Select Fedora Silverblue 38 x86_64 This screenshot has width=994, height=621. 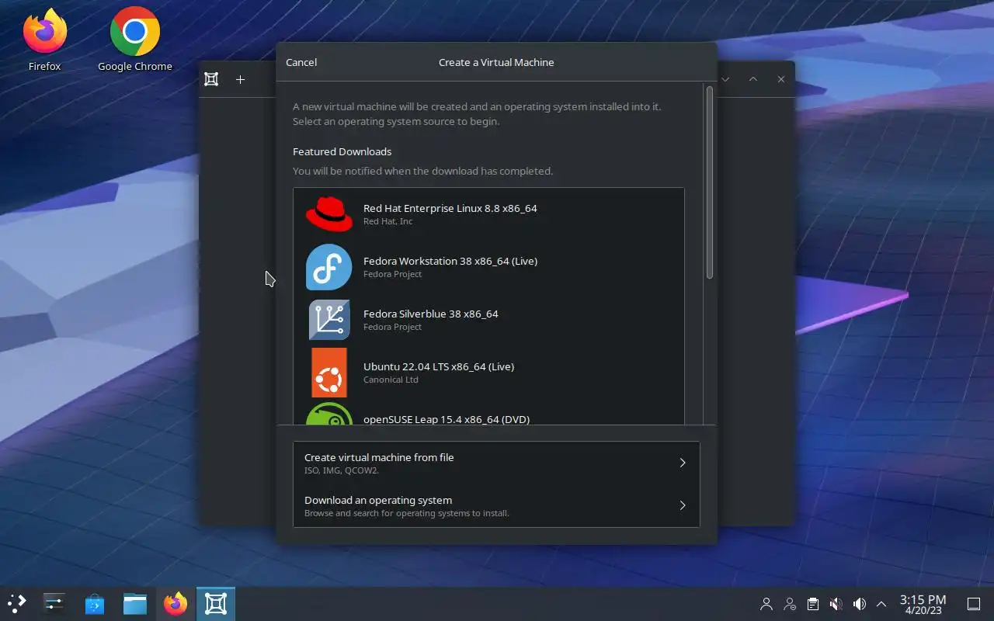(488, 320)
